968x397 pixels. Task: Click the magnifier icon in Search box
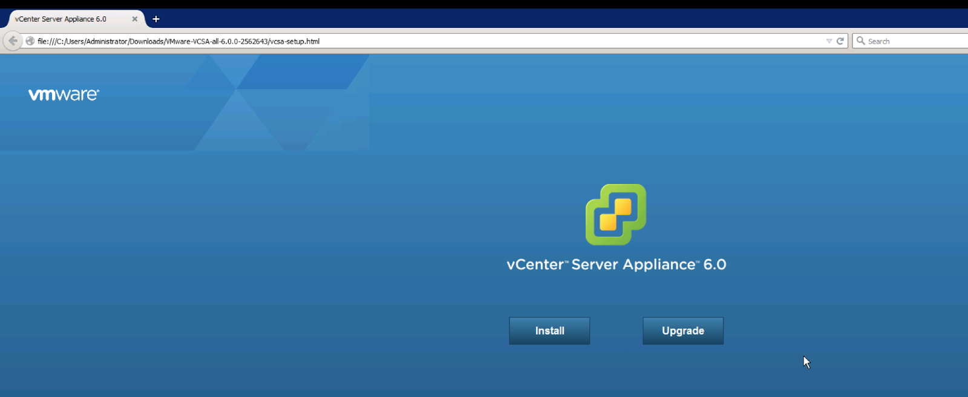pyautogui.click(x=860, y=41)
